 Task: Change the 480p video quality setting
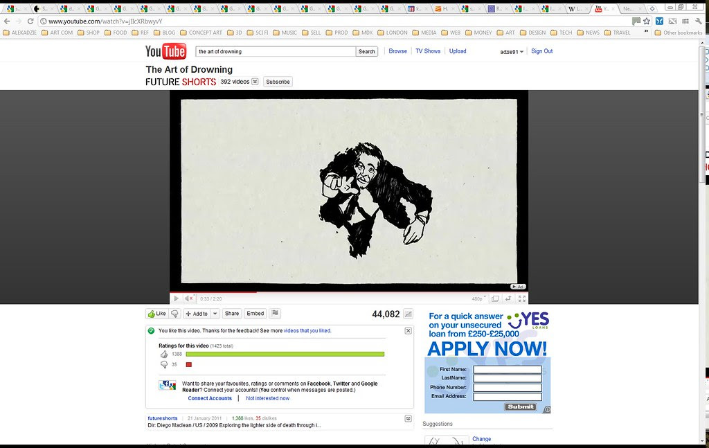click(x=478, y=299)
